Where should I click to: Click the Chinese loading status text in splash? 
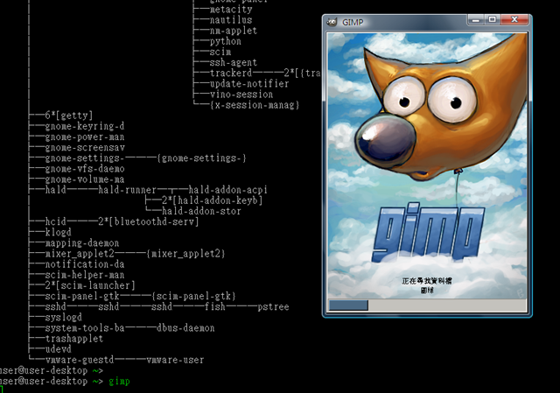click(427, 285)
